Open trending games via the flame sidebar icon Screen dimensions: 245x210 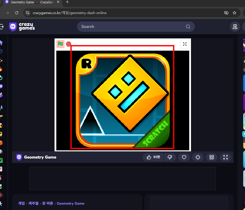coord(1,69)
